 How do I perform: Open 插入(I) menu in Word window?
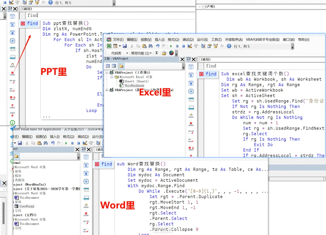55,137
